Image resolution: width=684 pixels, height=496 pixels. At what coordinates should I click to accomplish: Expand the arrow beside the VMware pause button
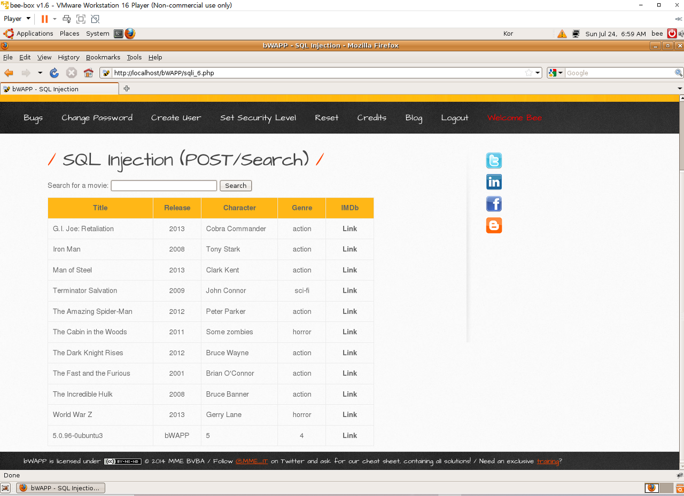coord(55,19)
